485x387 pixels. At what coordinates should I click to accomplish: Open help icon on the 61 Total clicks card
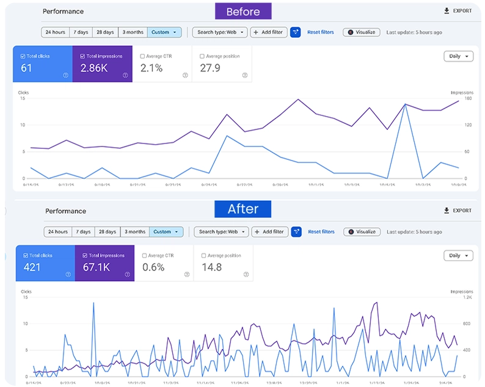[x=65, y=76]
